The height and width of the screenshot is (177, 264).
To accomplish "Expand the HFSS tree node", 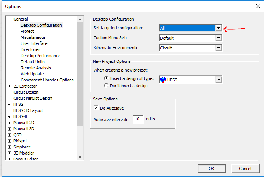I will (10, 105).
